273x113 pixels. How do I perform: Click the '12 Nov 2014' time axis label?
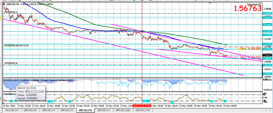(9, 106)
